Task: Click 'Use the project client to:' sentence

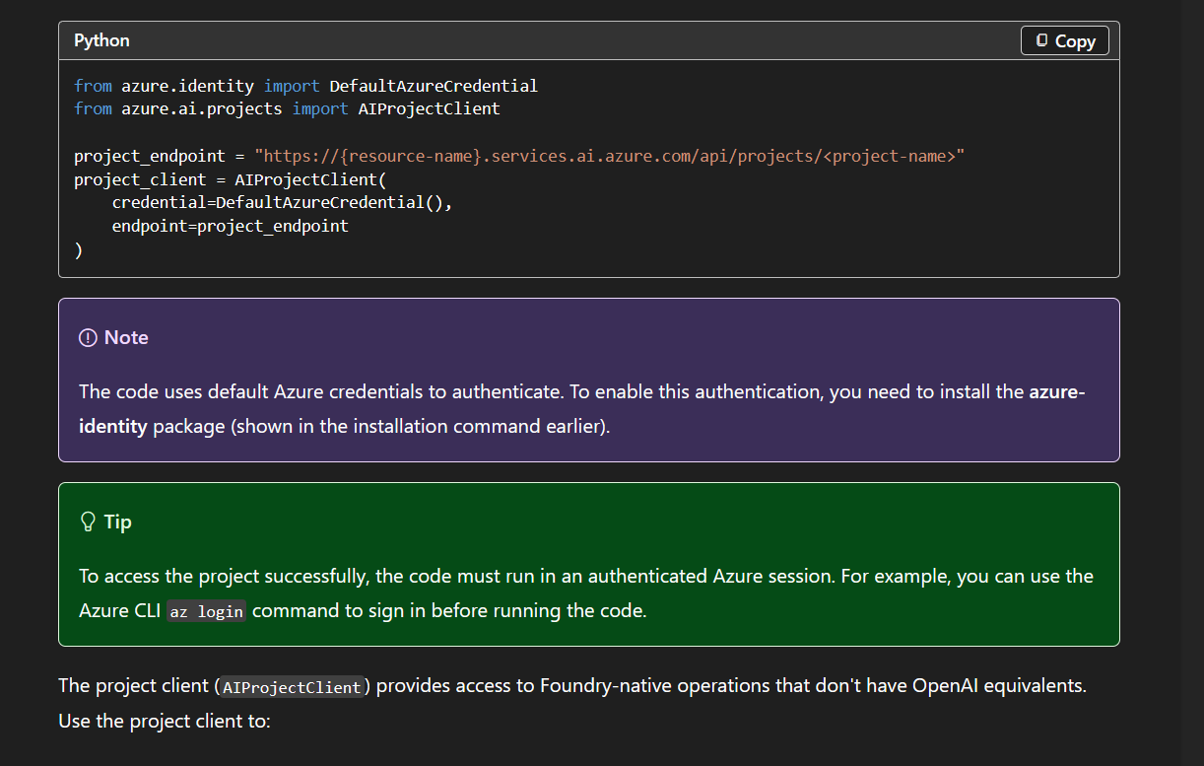Action: click(x=164, y=721)
